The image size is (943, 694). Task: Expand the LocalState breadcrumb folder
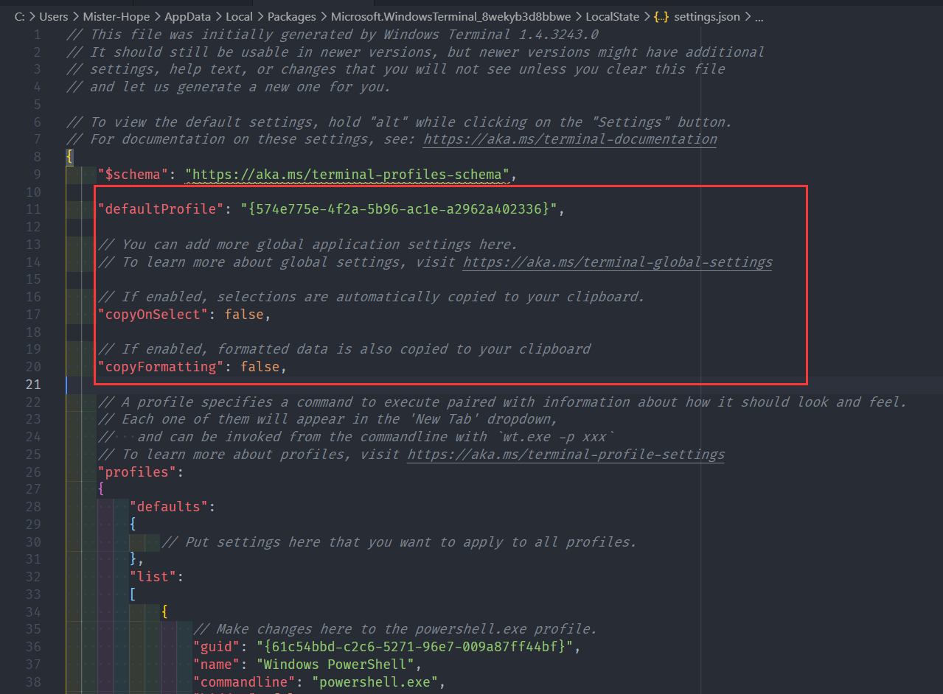point(612,16)
